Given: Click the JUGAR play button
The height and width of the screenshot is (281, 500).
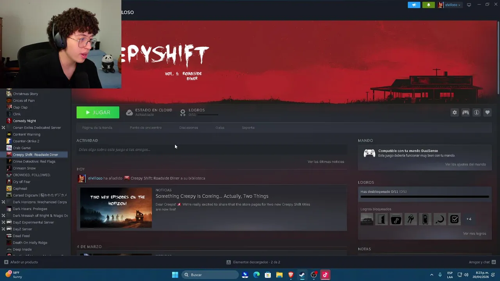Looking at the screenshot, I should tap(98, 112).
